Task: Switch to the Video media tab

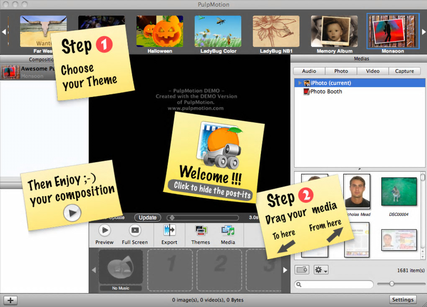Action: pos(373,71)
